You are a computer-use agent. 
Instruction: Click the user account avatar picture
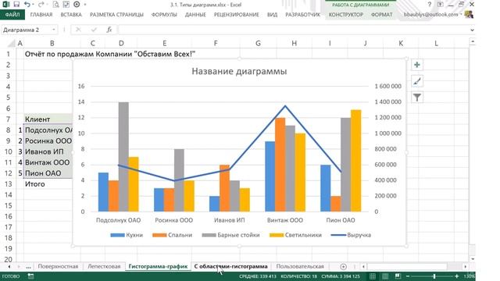469,14
